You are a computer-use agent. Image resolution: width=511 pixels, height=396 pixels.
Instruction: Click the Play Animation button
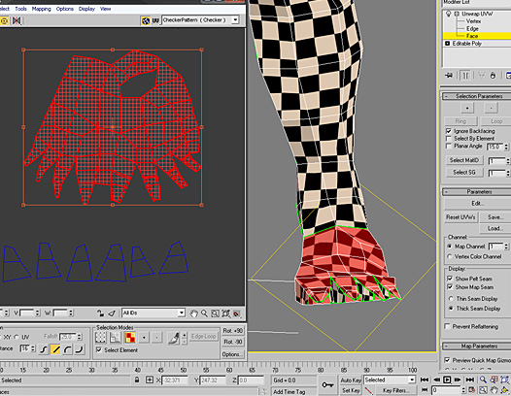447,379
